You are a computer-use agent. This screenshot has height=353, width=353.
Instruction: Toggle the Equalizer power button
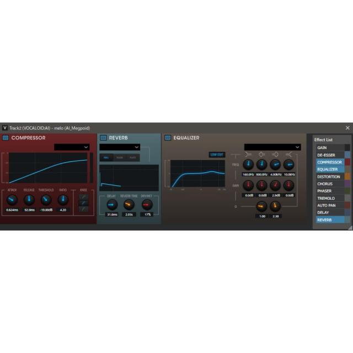pyautogui.click(x=168, y=137)
